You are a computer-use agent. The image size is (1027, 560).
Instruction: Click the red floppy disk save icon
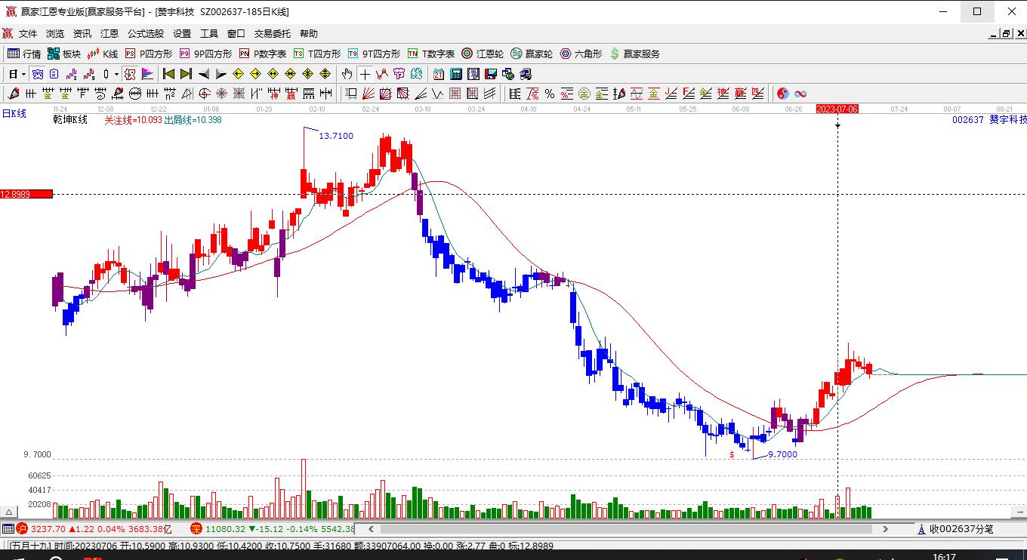coord(491,74)
